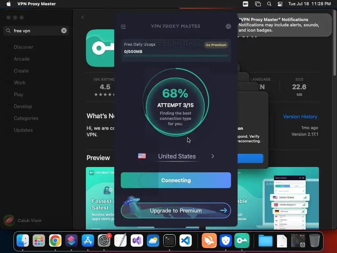Viewport: 337px width, 253px height.
Task: Open Finder from the Dock
Action: coord(23,240)
